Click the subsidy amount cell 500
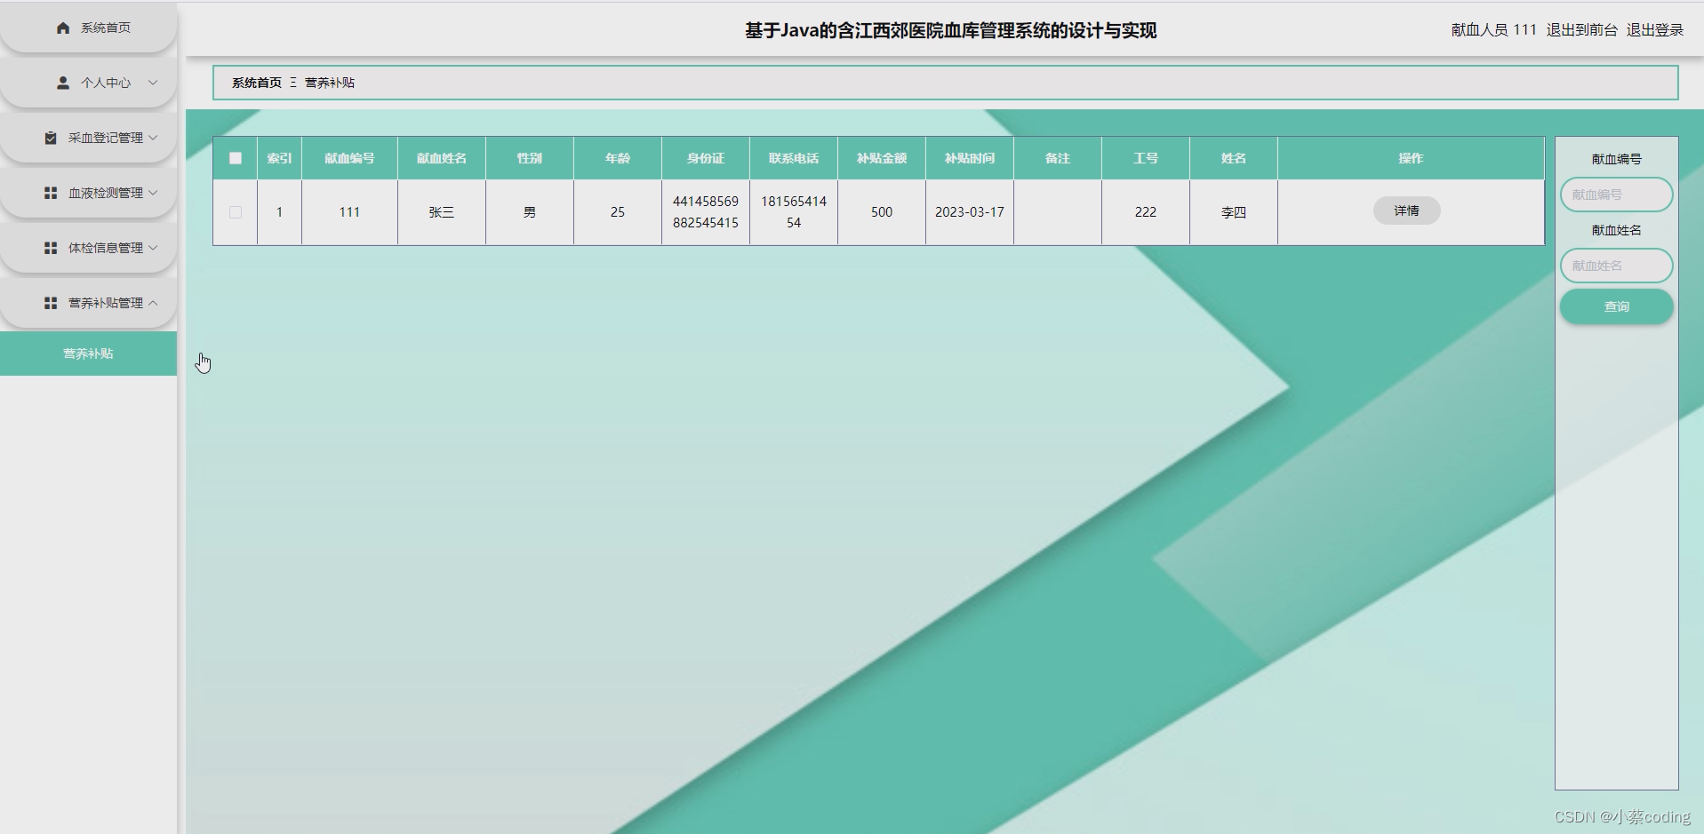This screenshot has width=1704, height=834. pyautogui.click(x=882, y=212)
